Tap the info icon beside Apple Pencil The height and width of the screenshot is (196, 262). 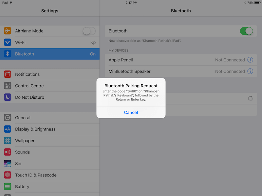point(250,60)
